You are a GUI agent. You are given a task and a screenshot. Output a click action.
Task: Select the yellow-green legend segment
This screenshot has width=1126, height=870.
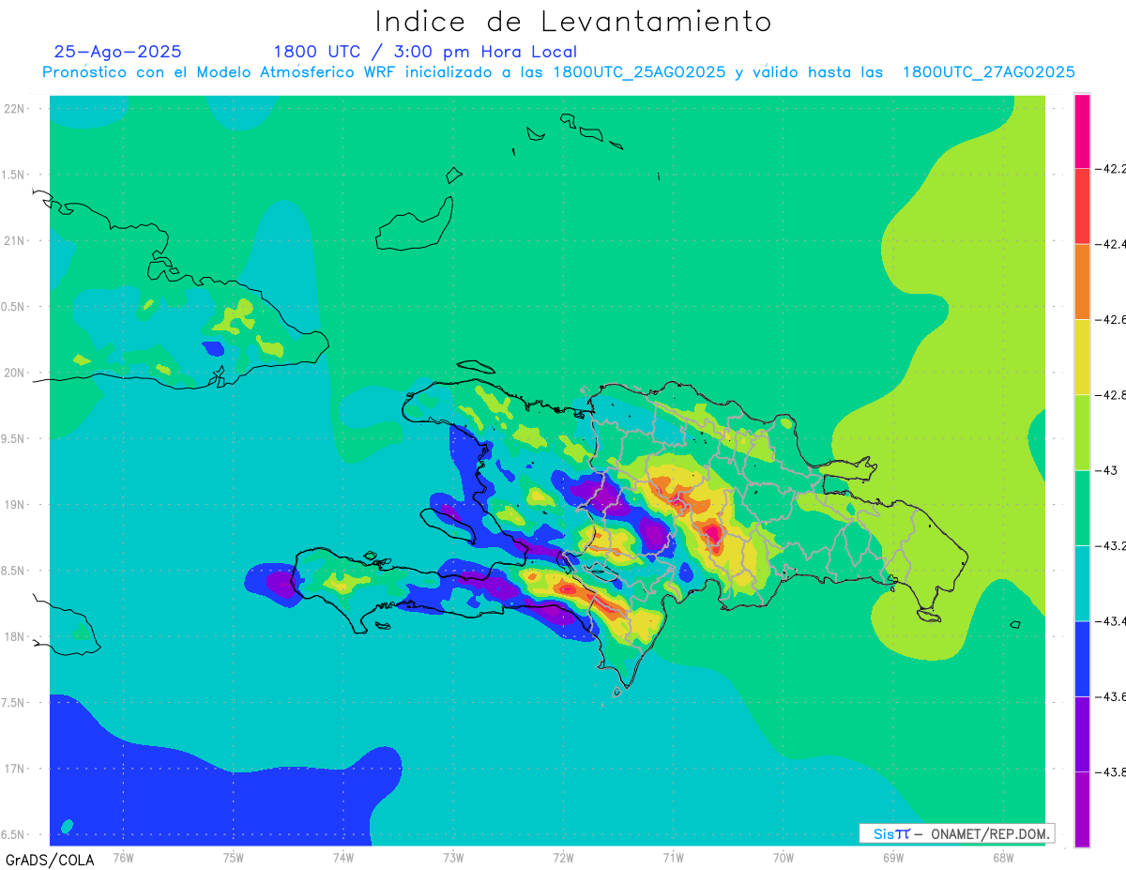[1082, 433]
